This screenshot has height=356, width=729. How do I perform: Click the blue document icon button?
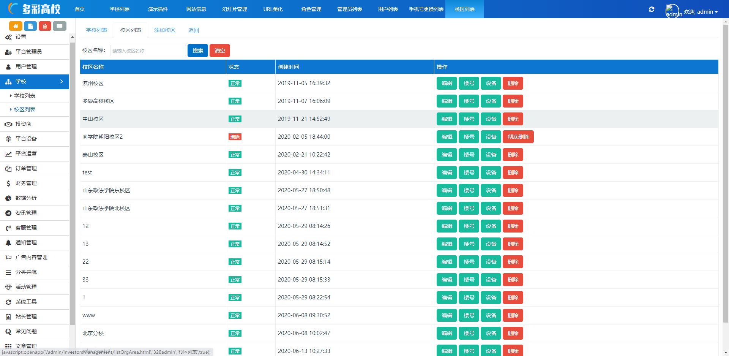[30, 26]
